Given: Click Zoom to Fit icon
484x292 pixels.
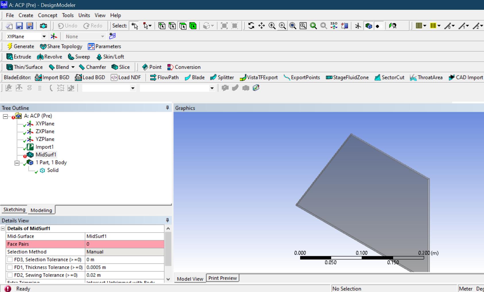Looking at the screenshot, I should 293,26.
